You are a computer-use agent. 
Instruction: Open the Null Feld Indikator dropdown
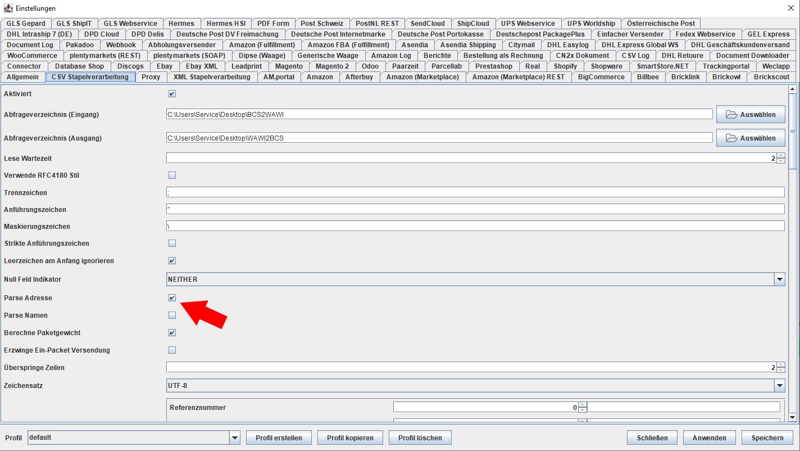(x=779, y=279)
